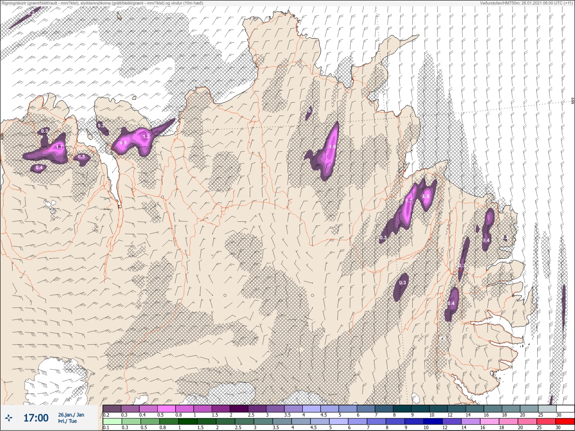The height and width of the screenshot is (431, 575).
Task: Click the 1.7 precipitation label on the map
Action: click(59, 147)
